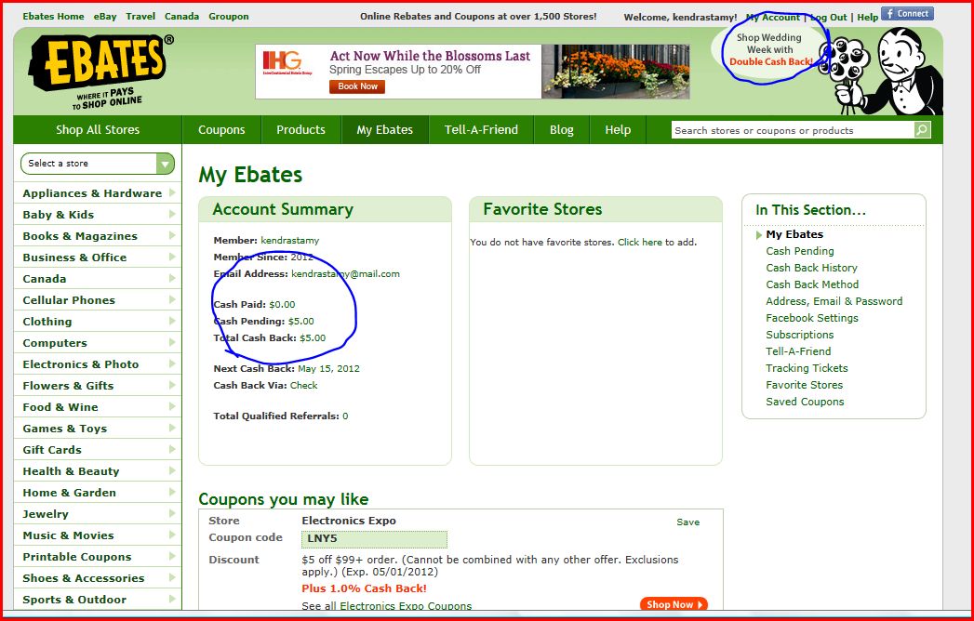Expand the Jewelry category arrow

pyautogui.click(x=172, y=514)
